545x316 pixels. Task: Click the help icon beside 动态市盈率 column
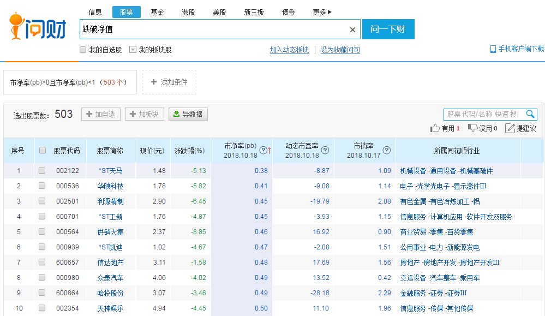pos(325,151)
